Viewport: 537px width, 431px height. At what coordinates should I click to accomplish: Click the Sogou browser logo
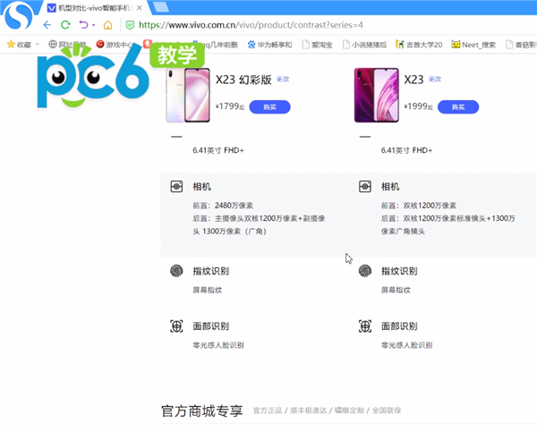tap(18, 15)
